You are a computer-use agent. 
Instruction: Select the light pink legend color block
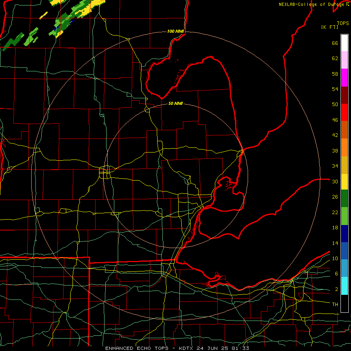click(x=344, y=60)
